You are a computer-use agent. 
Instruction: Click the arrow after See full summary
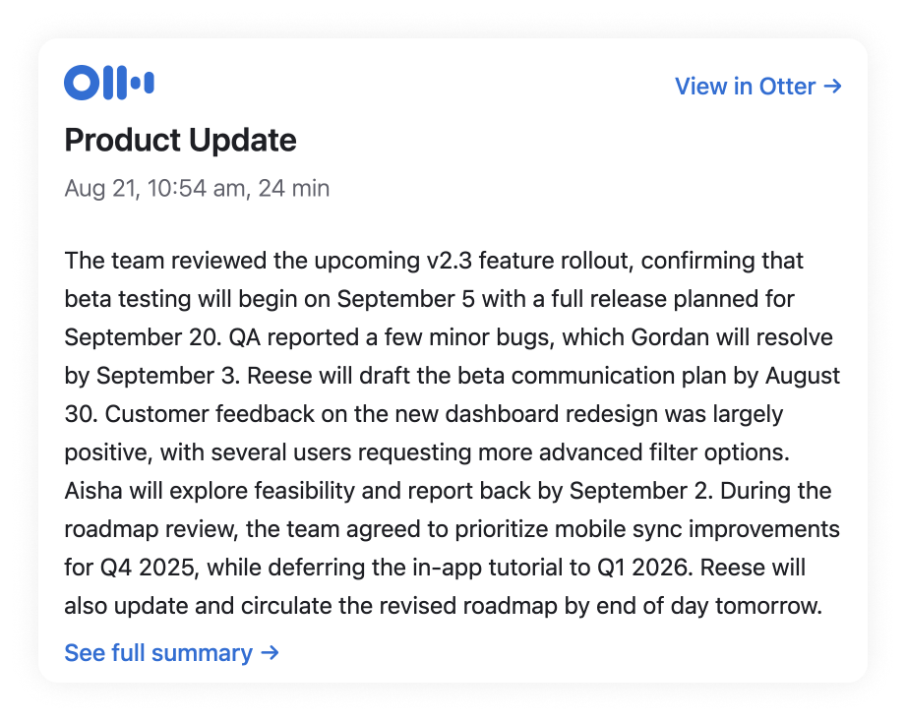point(271,653)
